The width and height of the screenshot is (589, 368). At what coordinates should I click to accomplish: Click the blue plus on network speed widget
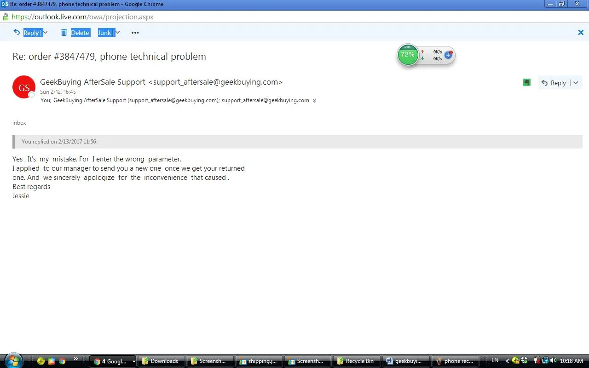[x=448, y=55]
